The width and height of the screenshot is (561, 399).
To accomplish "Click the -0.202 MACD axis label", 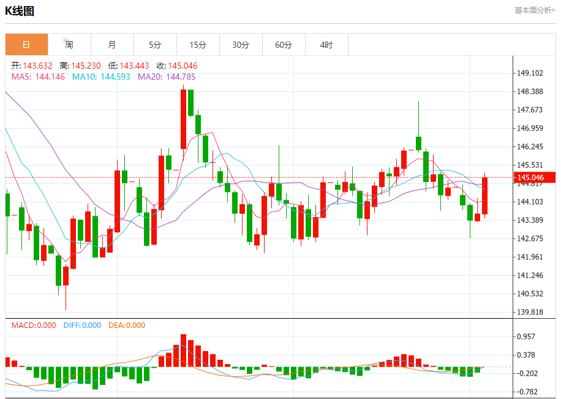I will (x=526, y=373).
